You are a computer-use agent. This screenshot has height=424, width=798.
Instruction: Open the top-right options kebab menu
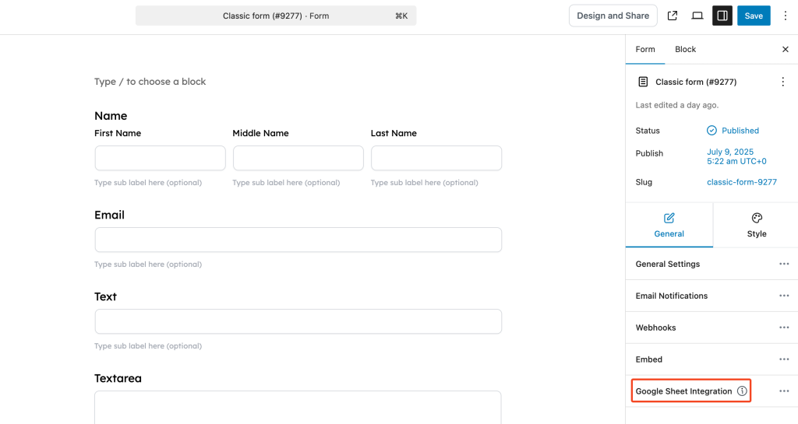[x=786, y=16]
